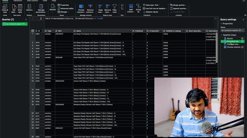Change data type icon of SKU column
This screenshot has height=138, width=247.
(57, 31)
